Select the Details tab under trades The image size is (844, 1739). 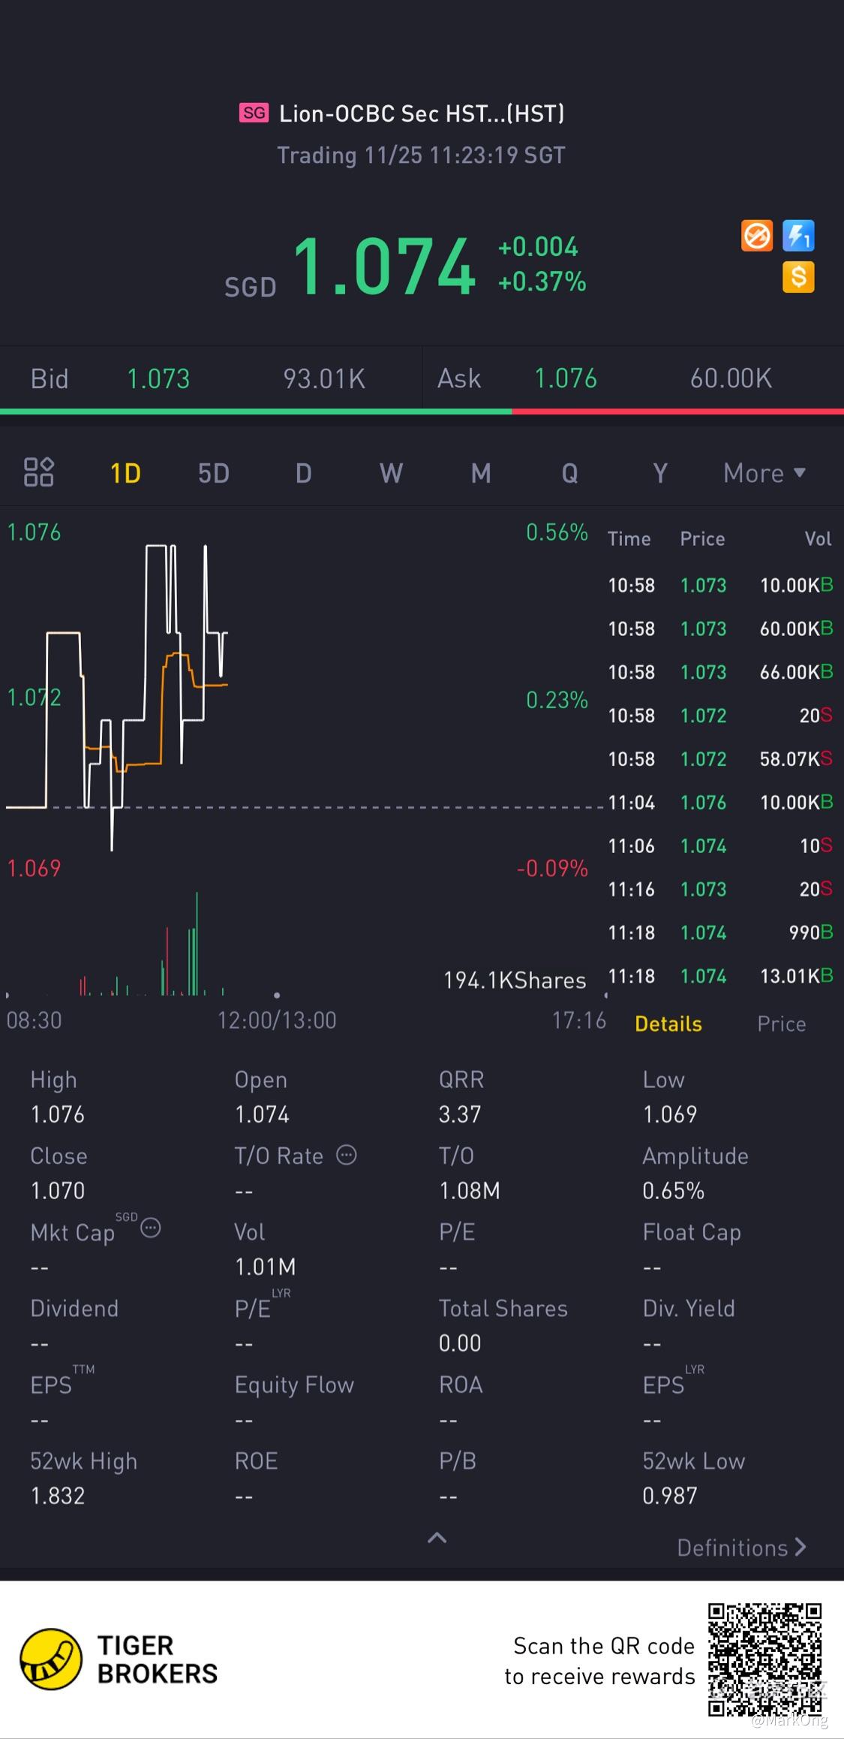point(668,1023)
